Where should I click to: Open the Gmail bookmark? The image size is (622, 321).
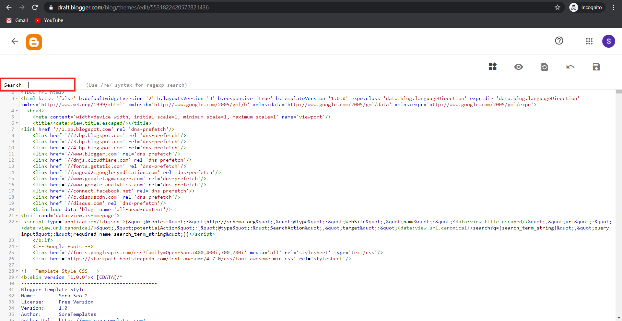[17, 20]
